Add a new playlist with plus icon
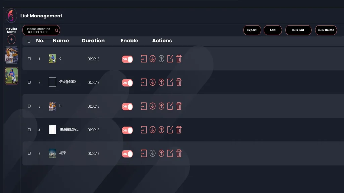Viewport: 344px width, 193px height. pyautogui.click(x=12, y=39)
